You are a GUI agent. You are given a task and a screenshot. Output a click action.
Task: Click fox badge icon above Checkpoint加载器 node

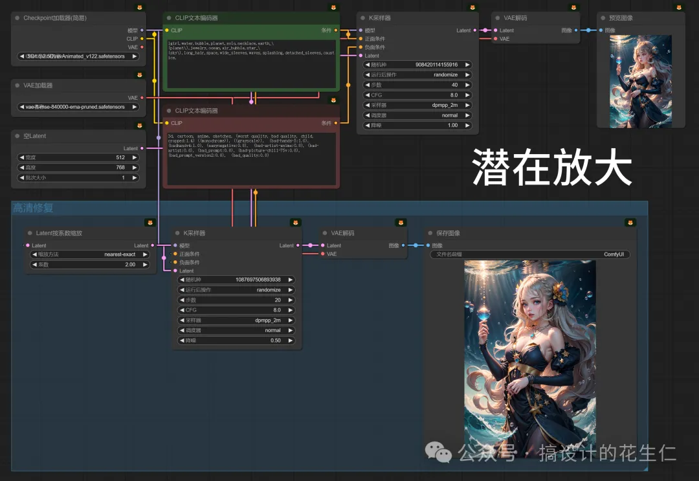[x=140, y=8]
